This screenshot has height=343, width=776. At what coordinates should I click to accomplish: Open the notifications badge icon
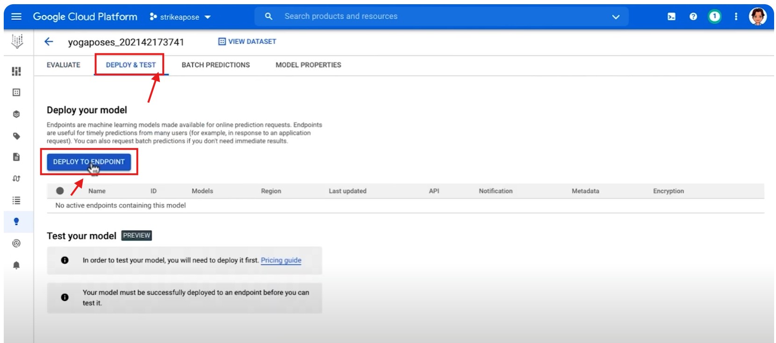(714, 17)
